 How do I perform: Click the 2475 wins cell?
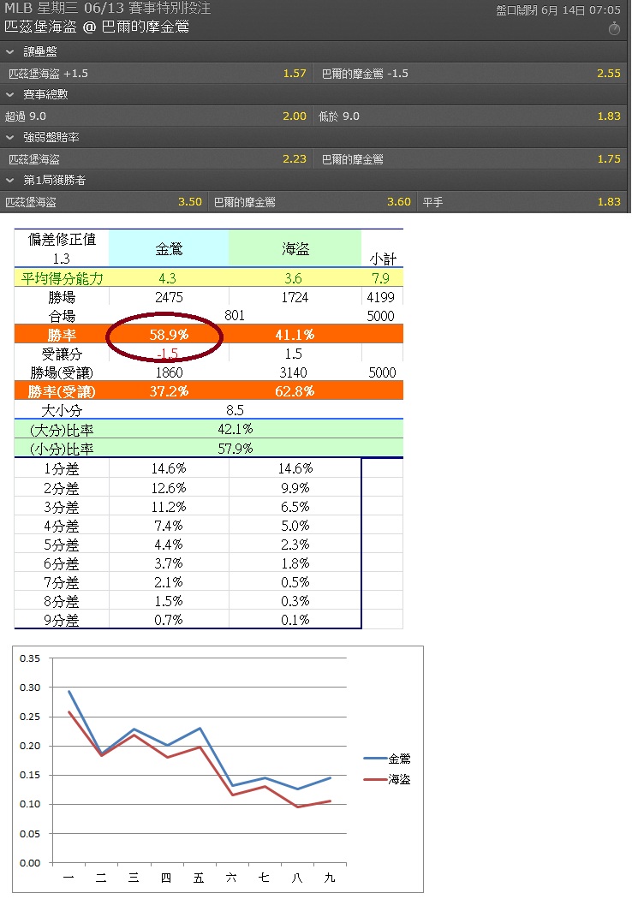(169, 297)
